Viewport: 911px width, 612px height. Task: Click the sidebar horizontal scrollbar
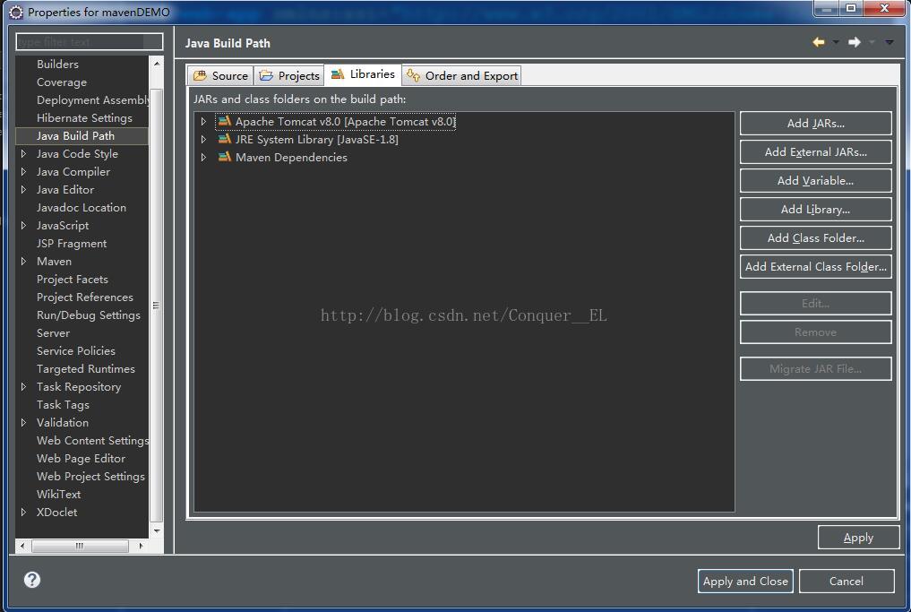click(81, 545)
